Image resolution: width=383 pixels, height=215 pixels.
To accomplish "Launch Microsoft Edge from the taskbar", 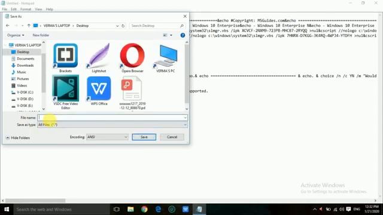I will point(158,210).
